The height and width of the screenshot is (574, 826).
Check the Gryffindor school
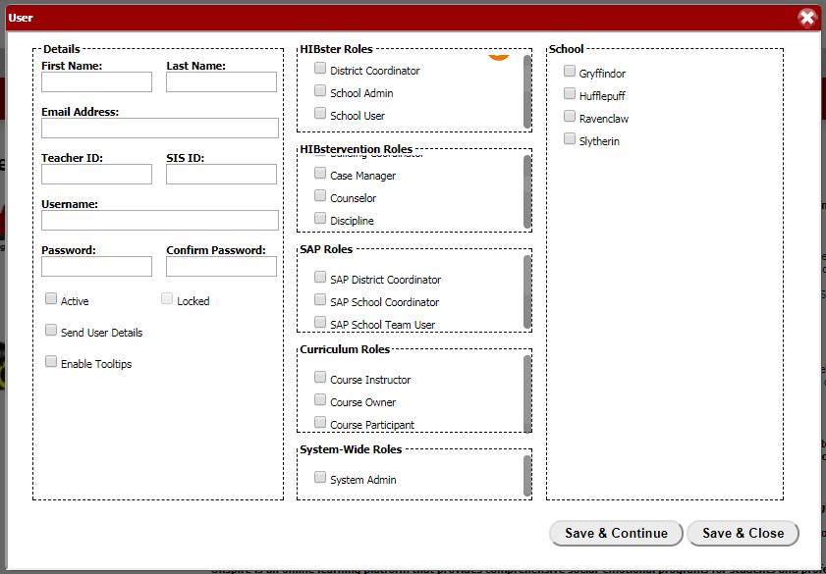coord(569,71)
